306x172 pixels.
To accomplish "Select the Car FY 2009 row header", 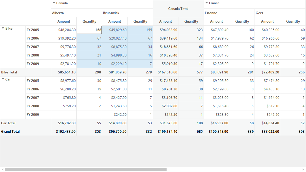I will point(38,115).
